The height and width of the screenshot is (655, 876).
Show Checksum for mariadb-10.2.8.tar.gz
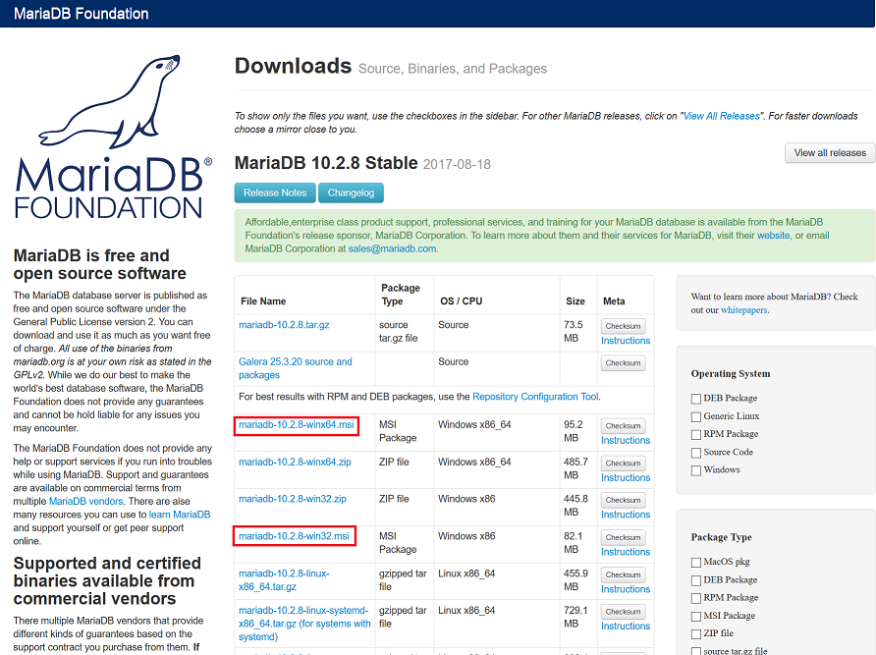pos(623,326)
